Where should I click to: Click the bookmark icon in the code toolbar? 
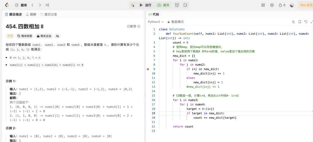click(x=300, y=22)
